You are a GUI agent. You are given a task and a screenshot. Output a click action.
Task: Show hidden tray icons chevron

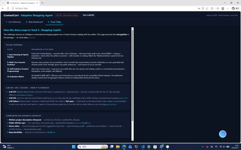[x=202, y=147]
